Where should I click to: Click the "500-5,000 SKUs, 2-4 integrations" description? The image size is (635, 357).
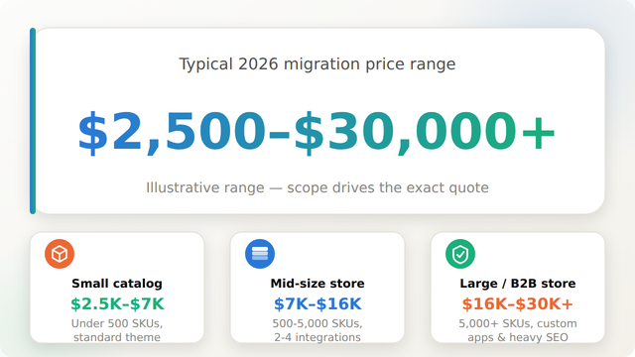pos(317,330)
